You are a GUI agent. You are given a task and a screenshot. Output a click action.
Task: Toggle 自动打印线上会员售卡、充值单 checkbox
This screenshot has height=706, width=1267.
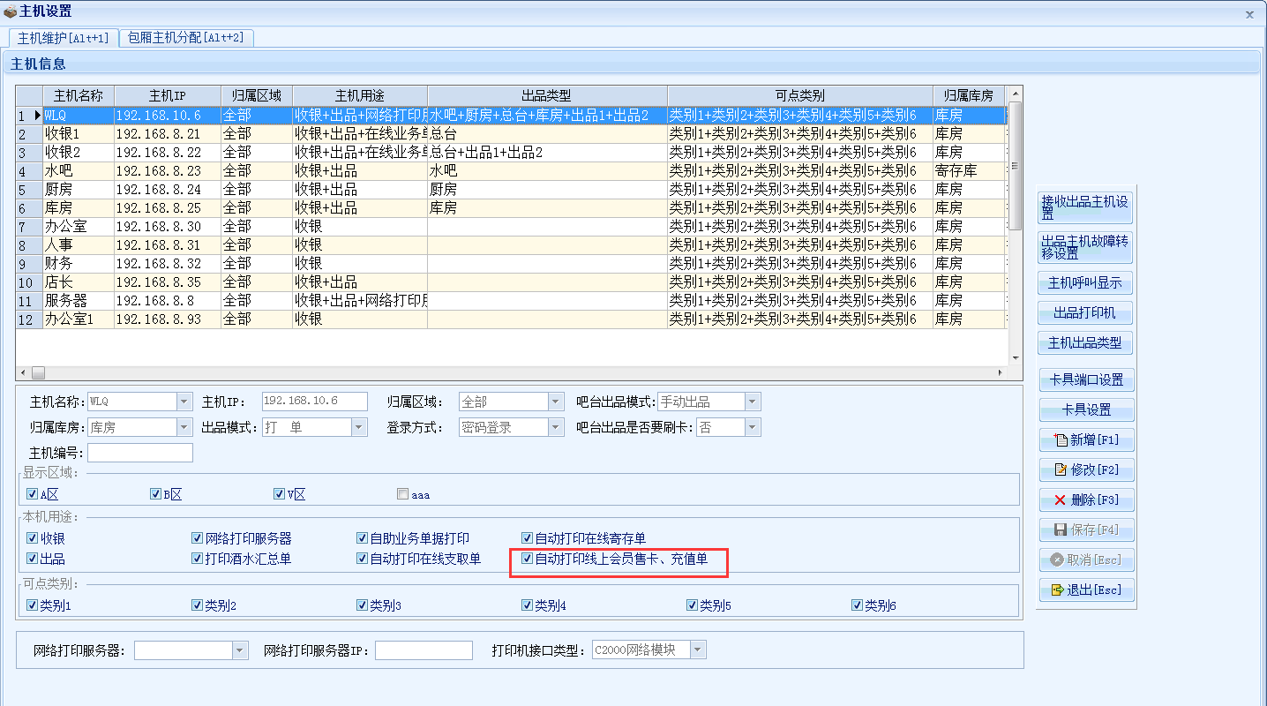click(527, 559)
